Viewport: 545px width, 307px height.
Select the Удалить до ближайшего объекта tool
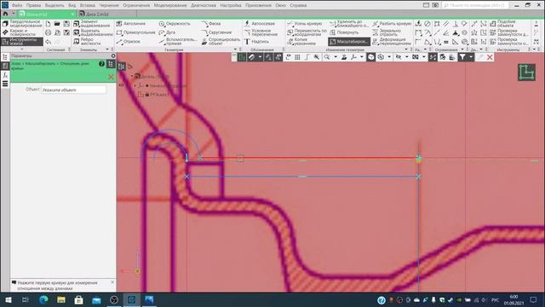pyautogui.click(x=348, y=23)
